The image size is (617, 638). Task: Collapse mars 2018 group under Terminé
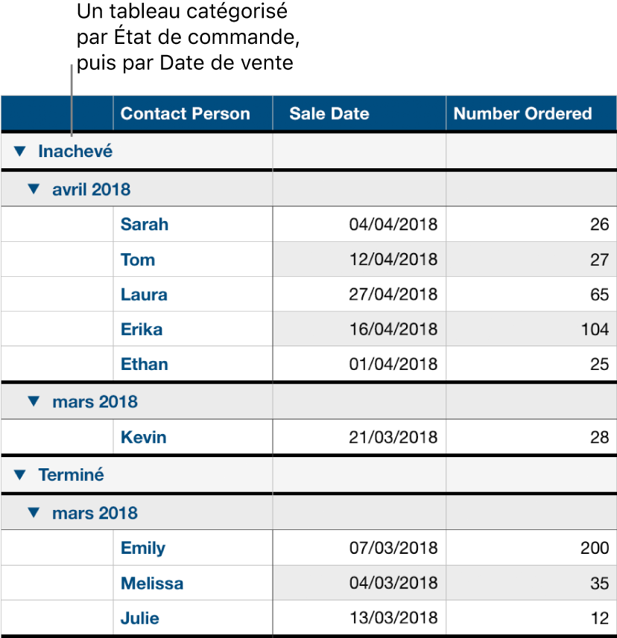33,513
